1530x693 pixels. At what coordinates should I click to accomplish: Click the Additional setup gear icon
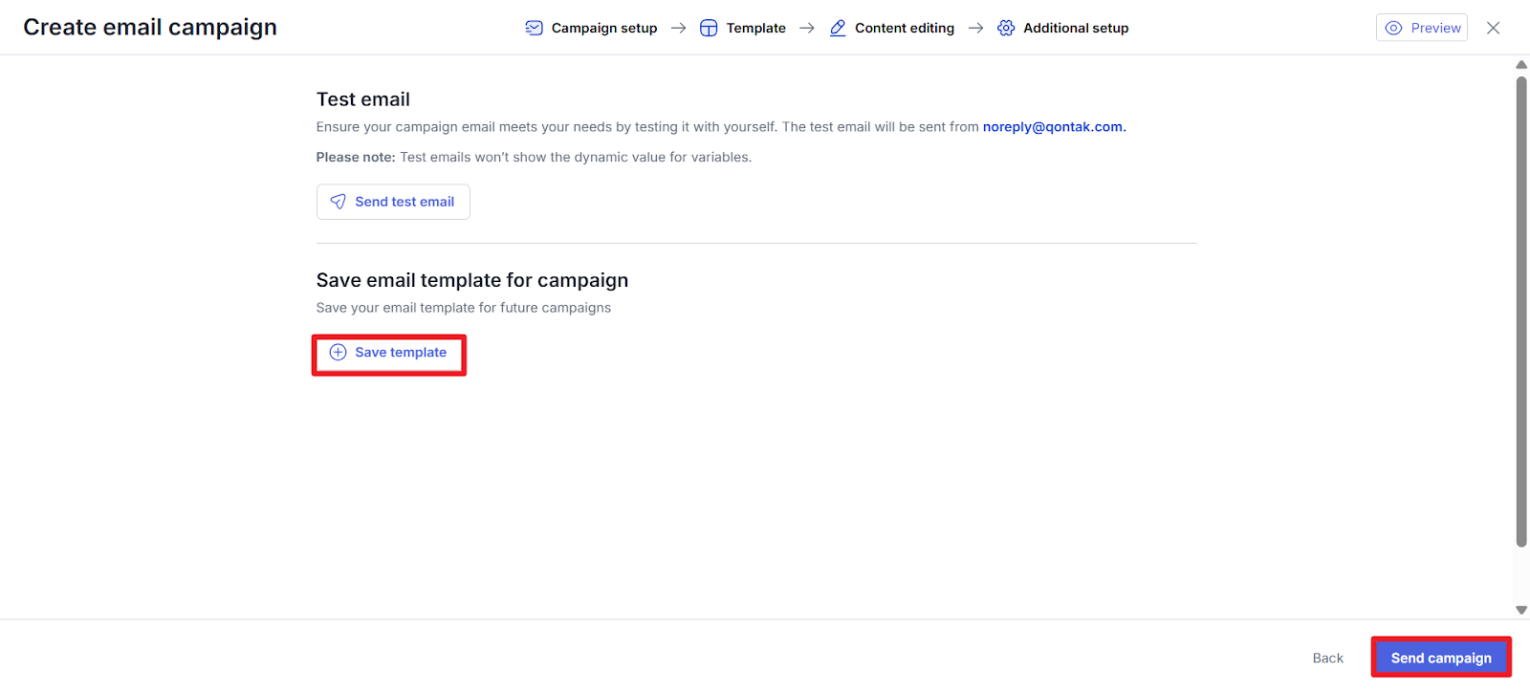click(1006, 28)
